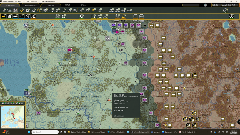Click the circular refresh arrows icon
This screenshot has width=240, height=135.
(81, 16)
